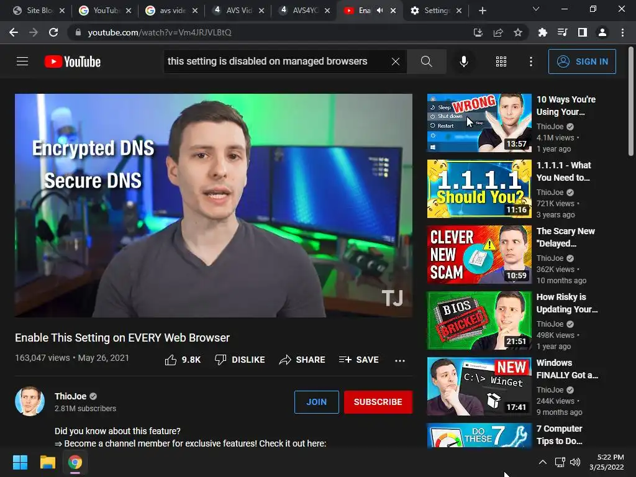Viewport: 636px width, 477px height.
Task: Click the install/download icon in address bar
Action: coord(478,32)
